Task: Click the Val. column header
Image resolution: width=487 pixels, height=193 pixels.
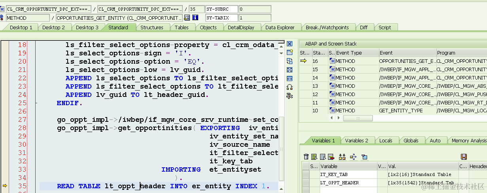Action: 423,166
